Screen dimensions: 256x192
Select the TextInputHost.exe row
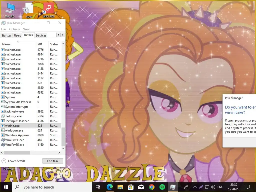click(x=31, y=121)
